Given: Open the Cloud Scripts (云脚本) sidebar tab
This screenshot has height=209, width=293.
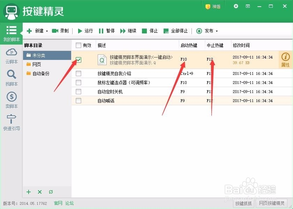Looking at the screenshot, I should tap(12, 56).
